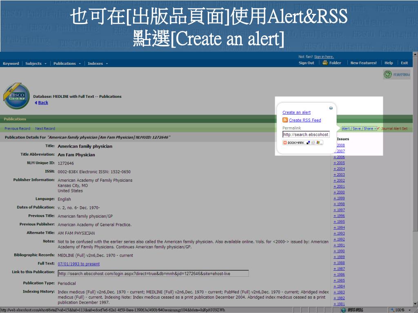The height and width of the screenshot is (313, 418).
Task: Click the Publications section header
Action: click(15, 119)
